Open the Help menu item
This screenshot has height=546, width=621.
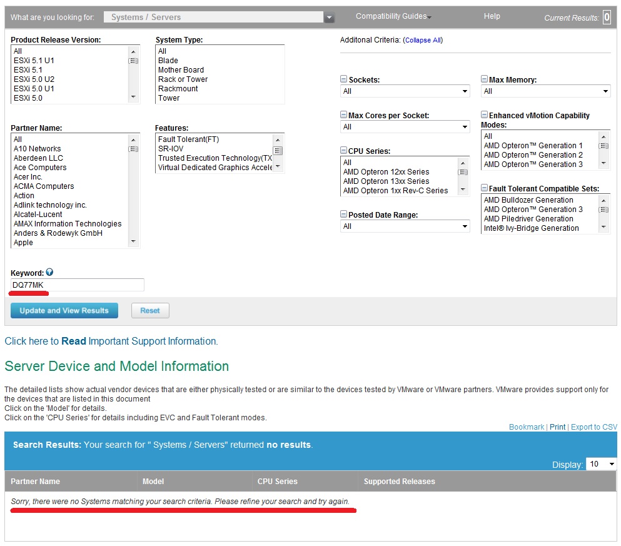click(x=492, y=16)
